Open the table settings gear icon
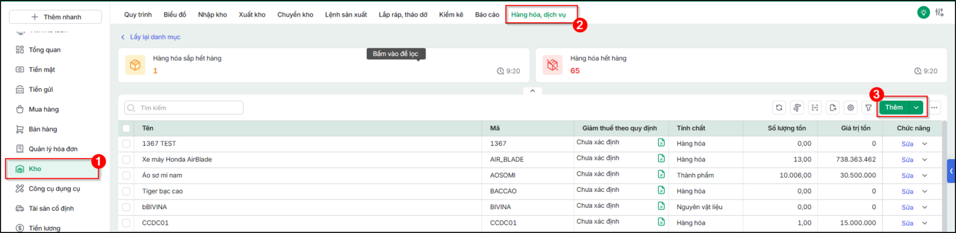 click(850, 108)
